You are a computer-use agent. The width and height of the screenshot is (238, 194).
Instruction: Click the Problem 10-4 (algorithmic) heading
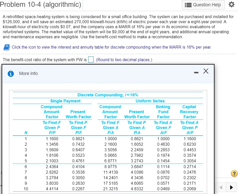(x=40, y=5)
